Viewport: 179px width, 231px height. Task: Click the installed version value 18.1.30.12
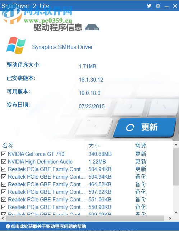[x=91, y=80]
